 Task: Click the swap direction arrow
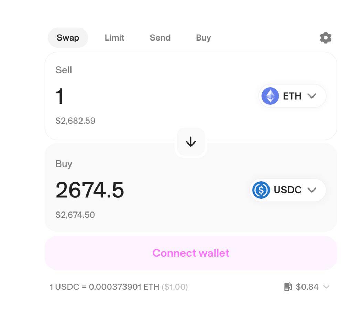click(191, 142)
